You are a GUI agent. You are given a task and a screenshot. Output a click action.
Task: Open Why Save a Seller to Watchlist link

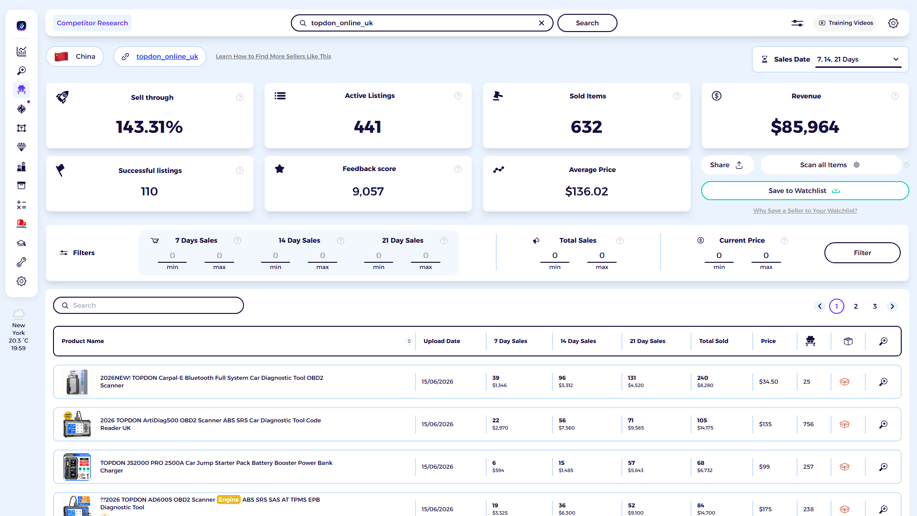coord(805,211)
